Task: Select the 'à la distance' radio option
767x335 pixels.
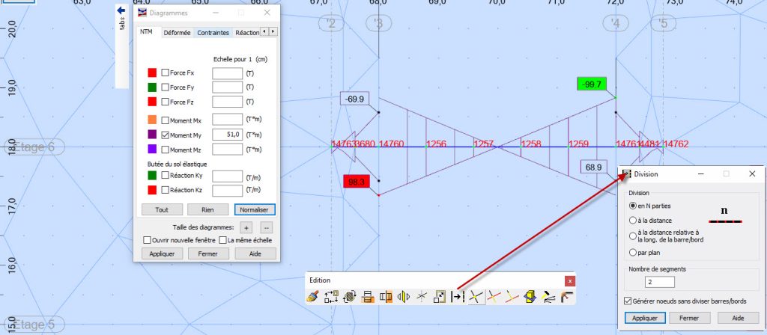Action: 634,220
